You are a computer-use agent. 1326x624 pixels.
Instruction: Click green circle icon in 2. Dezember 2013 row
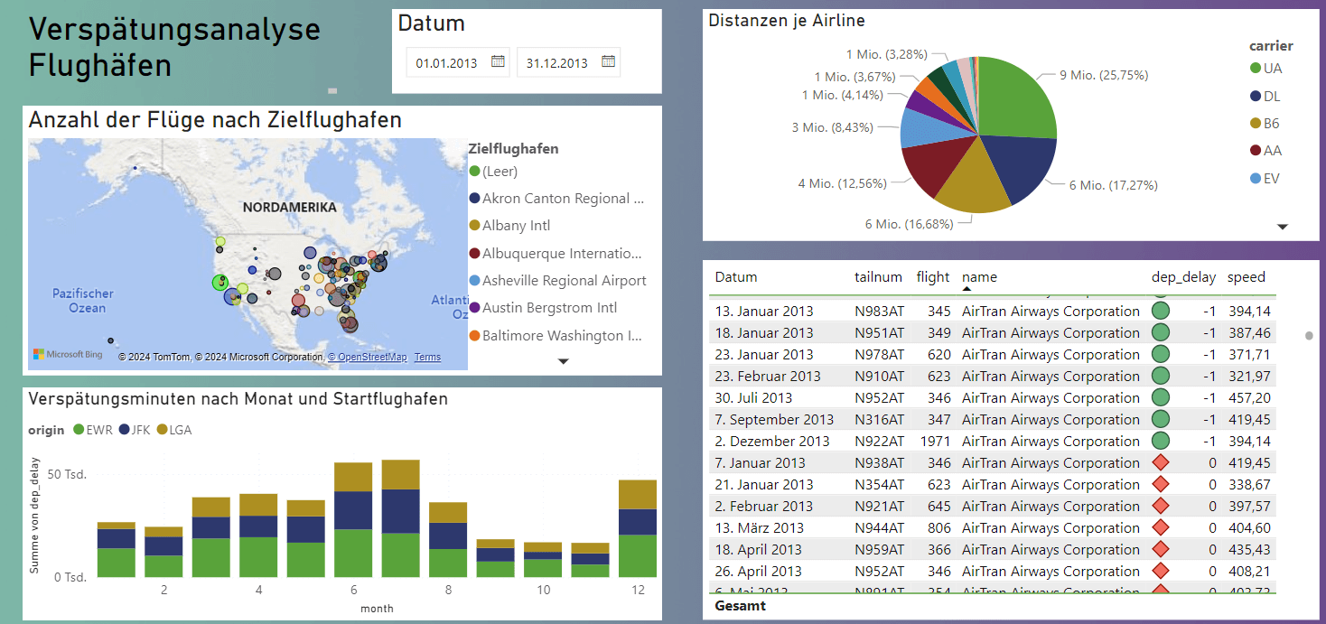pos(1161,441)
